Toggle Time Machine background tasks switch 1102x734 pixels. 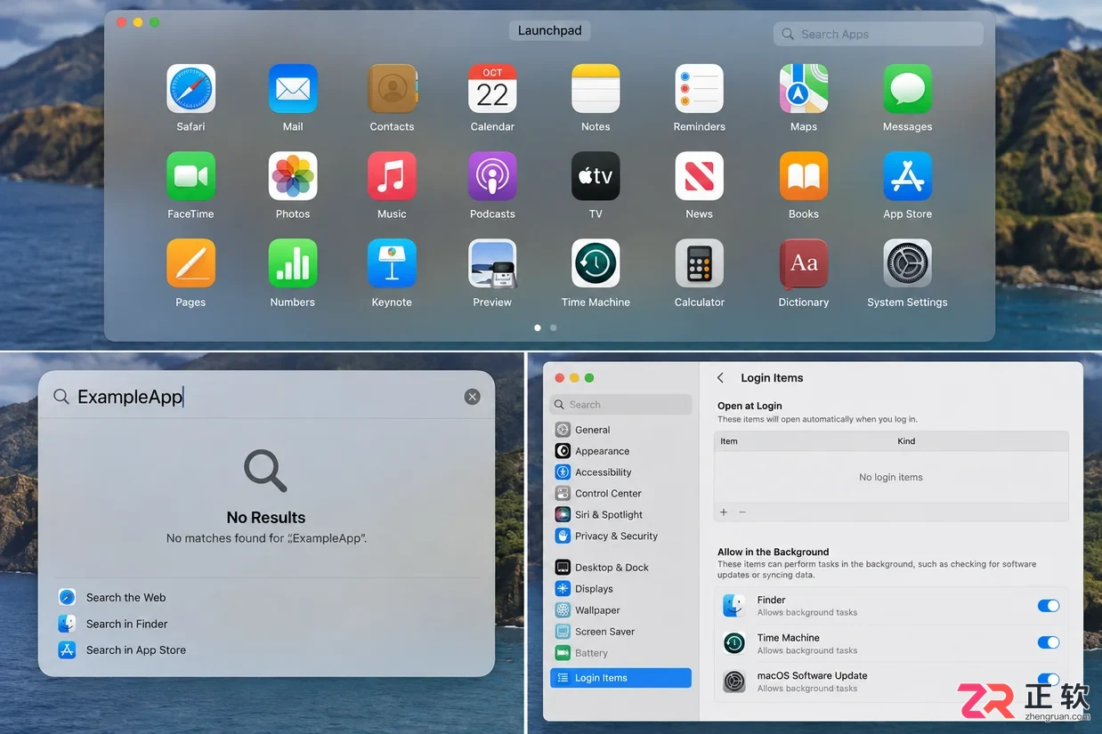(1049, 642)
